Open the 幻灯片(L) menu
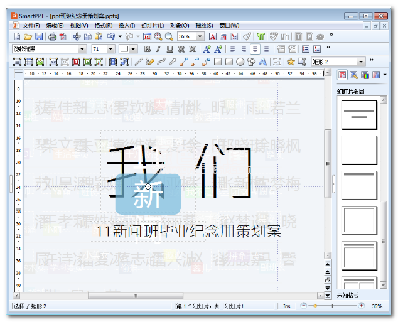This screenshot has width=398, height=322. (x=153, y=26)
